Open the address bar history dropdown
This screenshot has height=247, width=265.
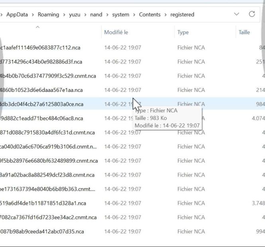pyautogui.click(x=237, y=15)
